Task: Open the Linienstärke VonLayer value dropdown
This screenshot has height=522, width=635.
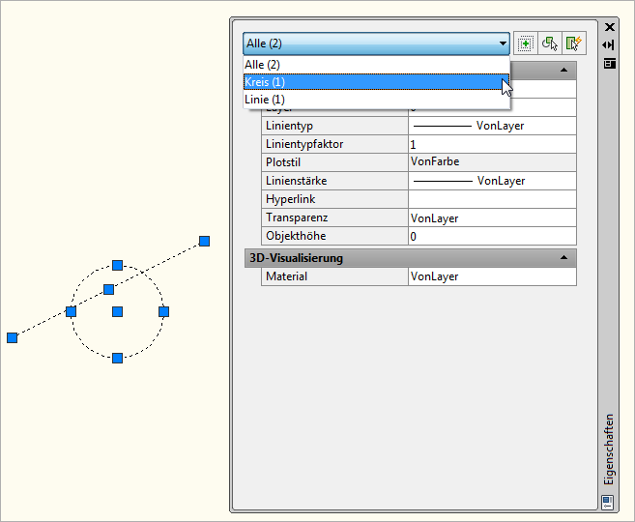Action: click(491, 181)
